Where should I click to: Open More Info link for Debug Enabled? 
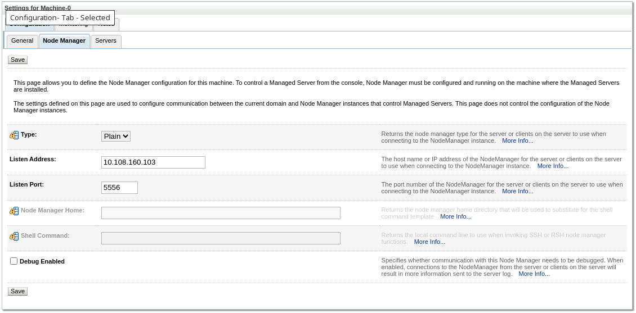tap(534, 274)
